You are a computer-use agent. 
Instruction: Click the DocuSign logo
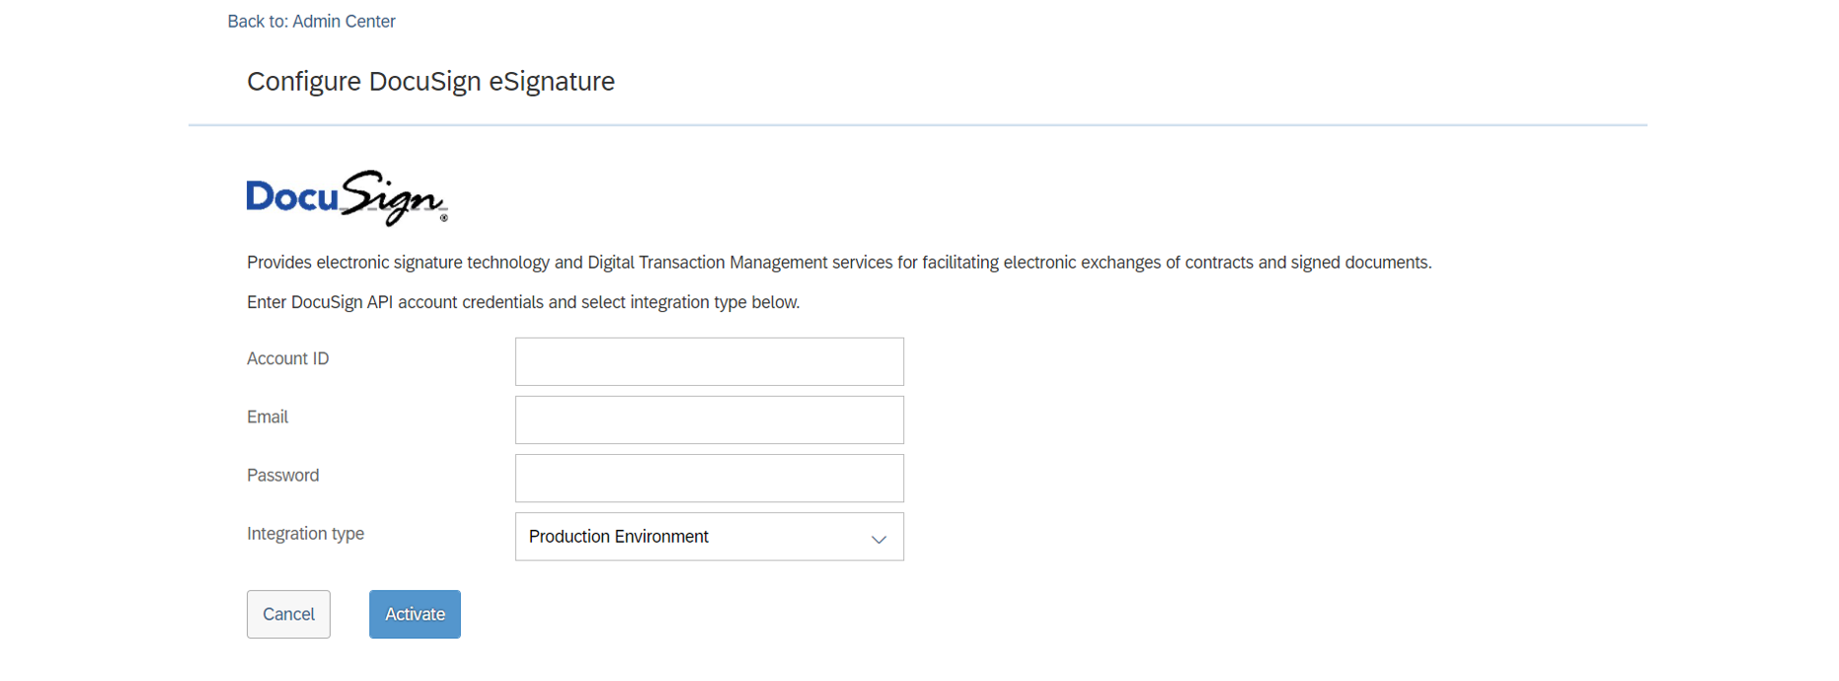[x=346, y=197]
